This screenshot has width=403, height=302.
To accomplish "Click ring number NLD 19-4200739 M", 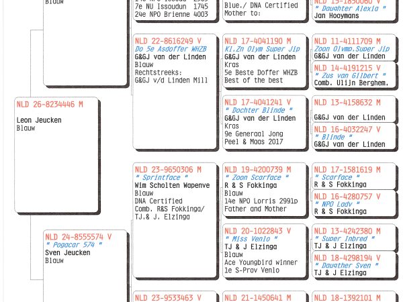I will (x=258, y=170).
